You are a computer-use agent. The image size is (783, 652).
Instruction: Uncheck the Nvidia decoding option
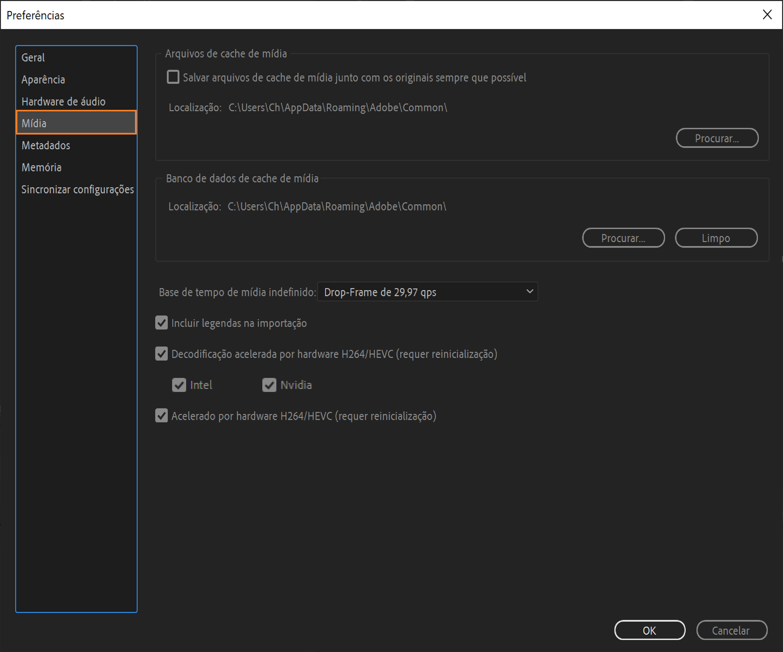point(269,385)
